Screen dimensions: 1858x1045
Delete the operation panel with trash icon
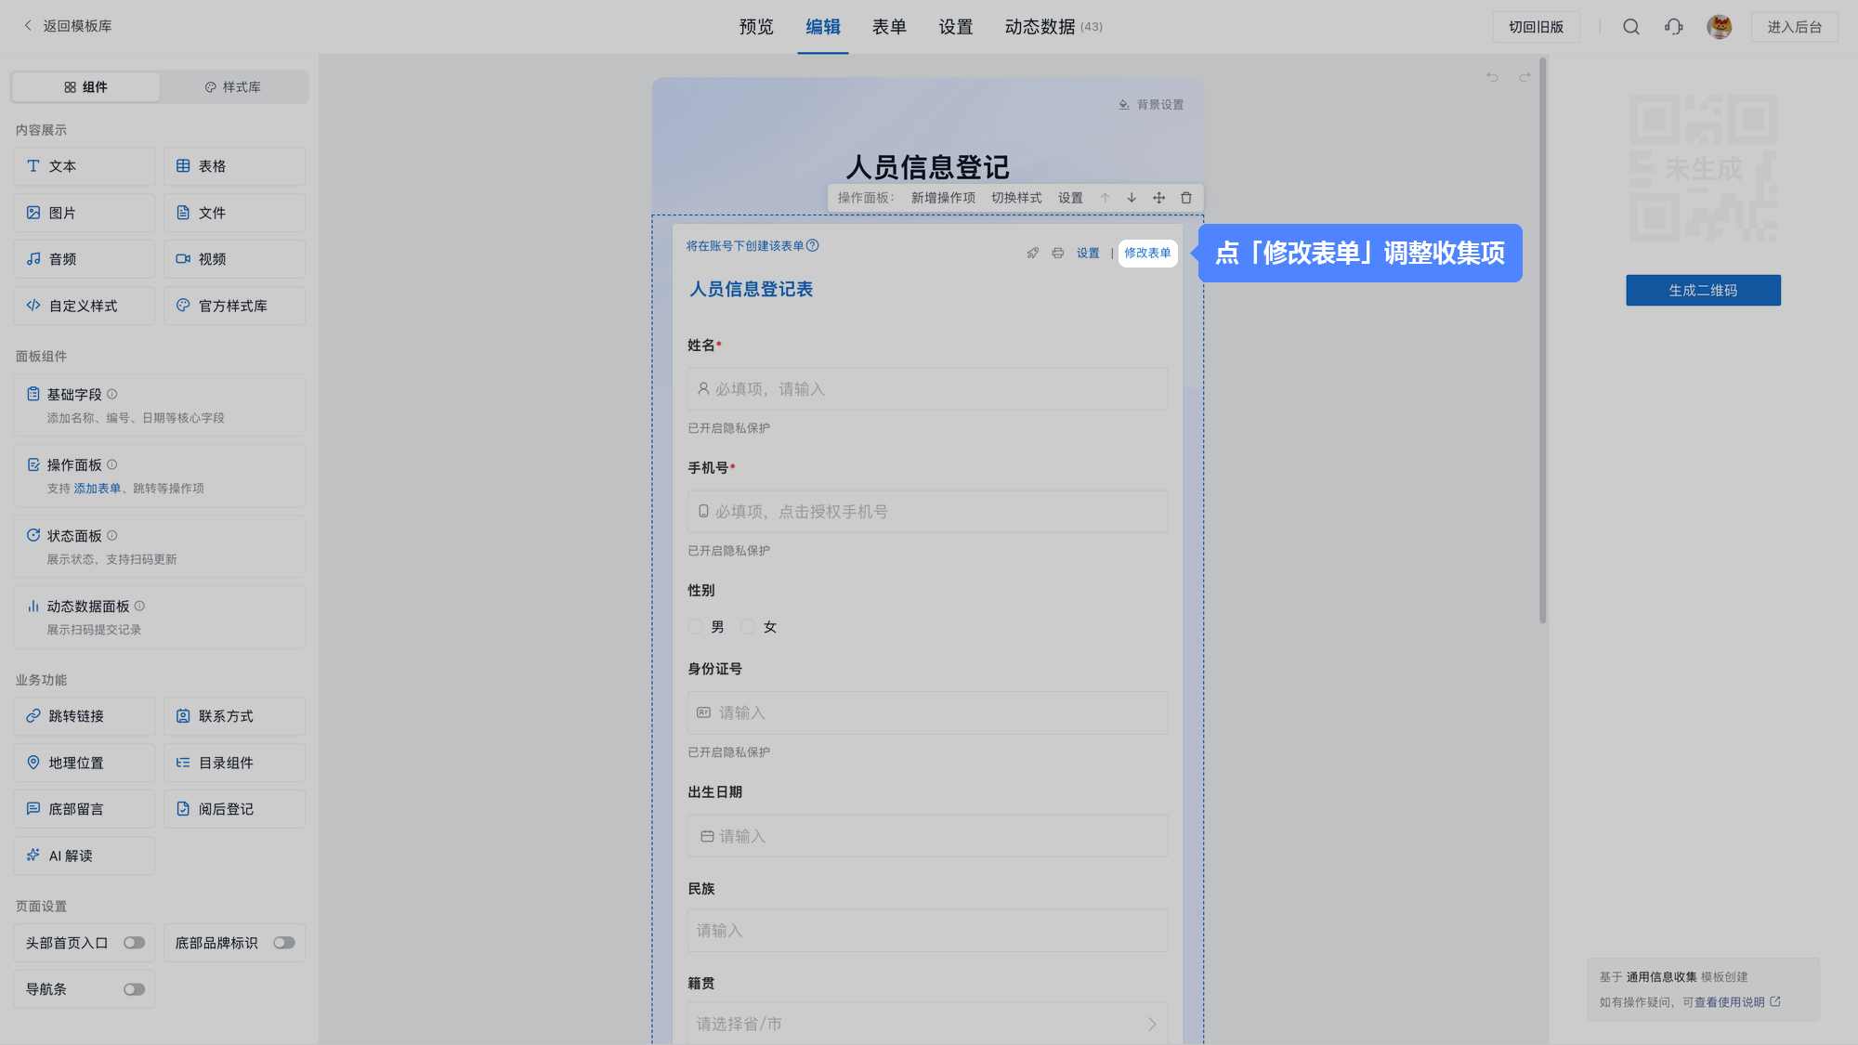tap(1186, 198)
